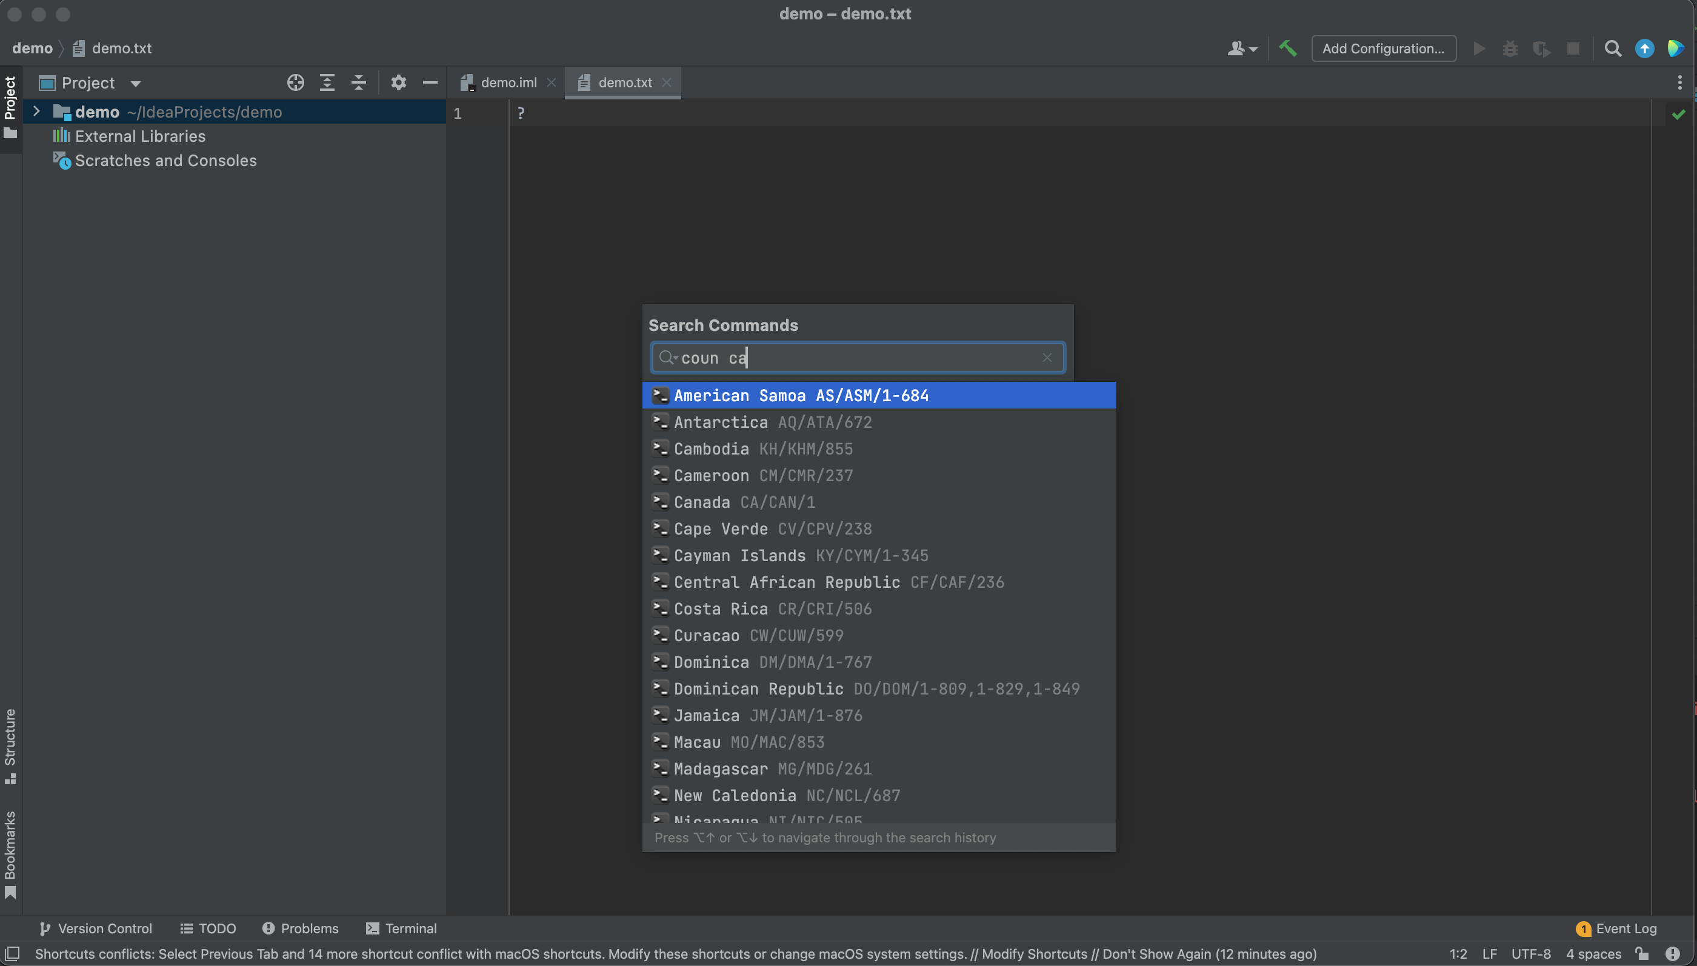Open the Project view dropdown arrow
This screenshot has width=1697, height=966.
pos(135,84)
